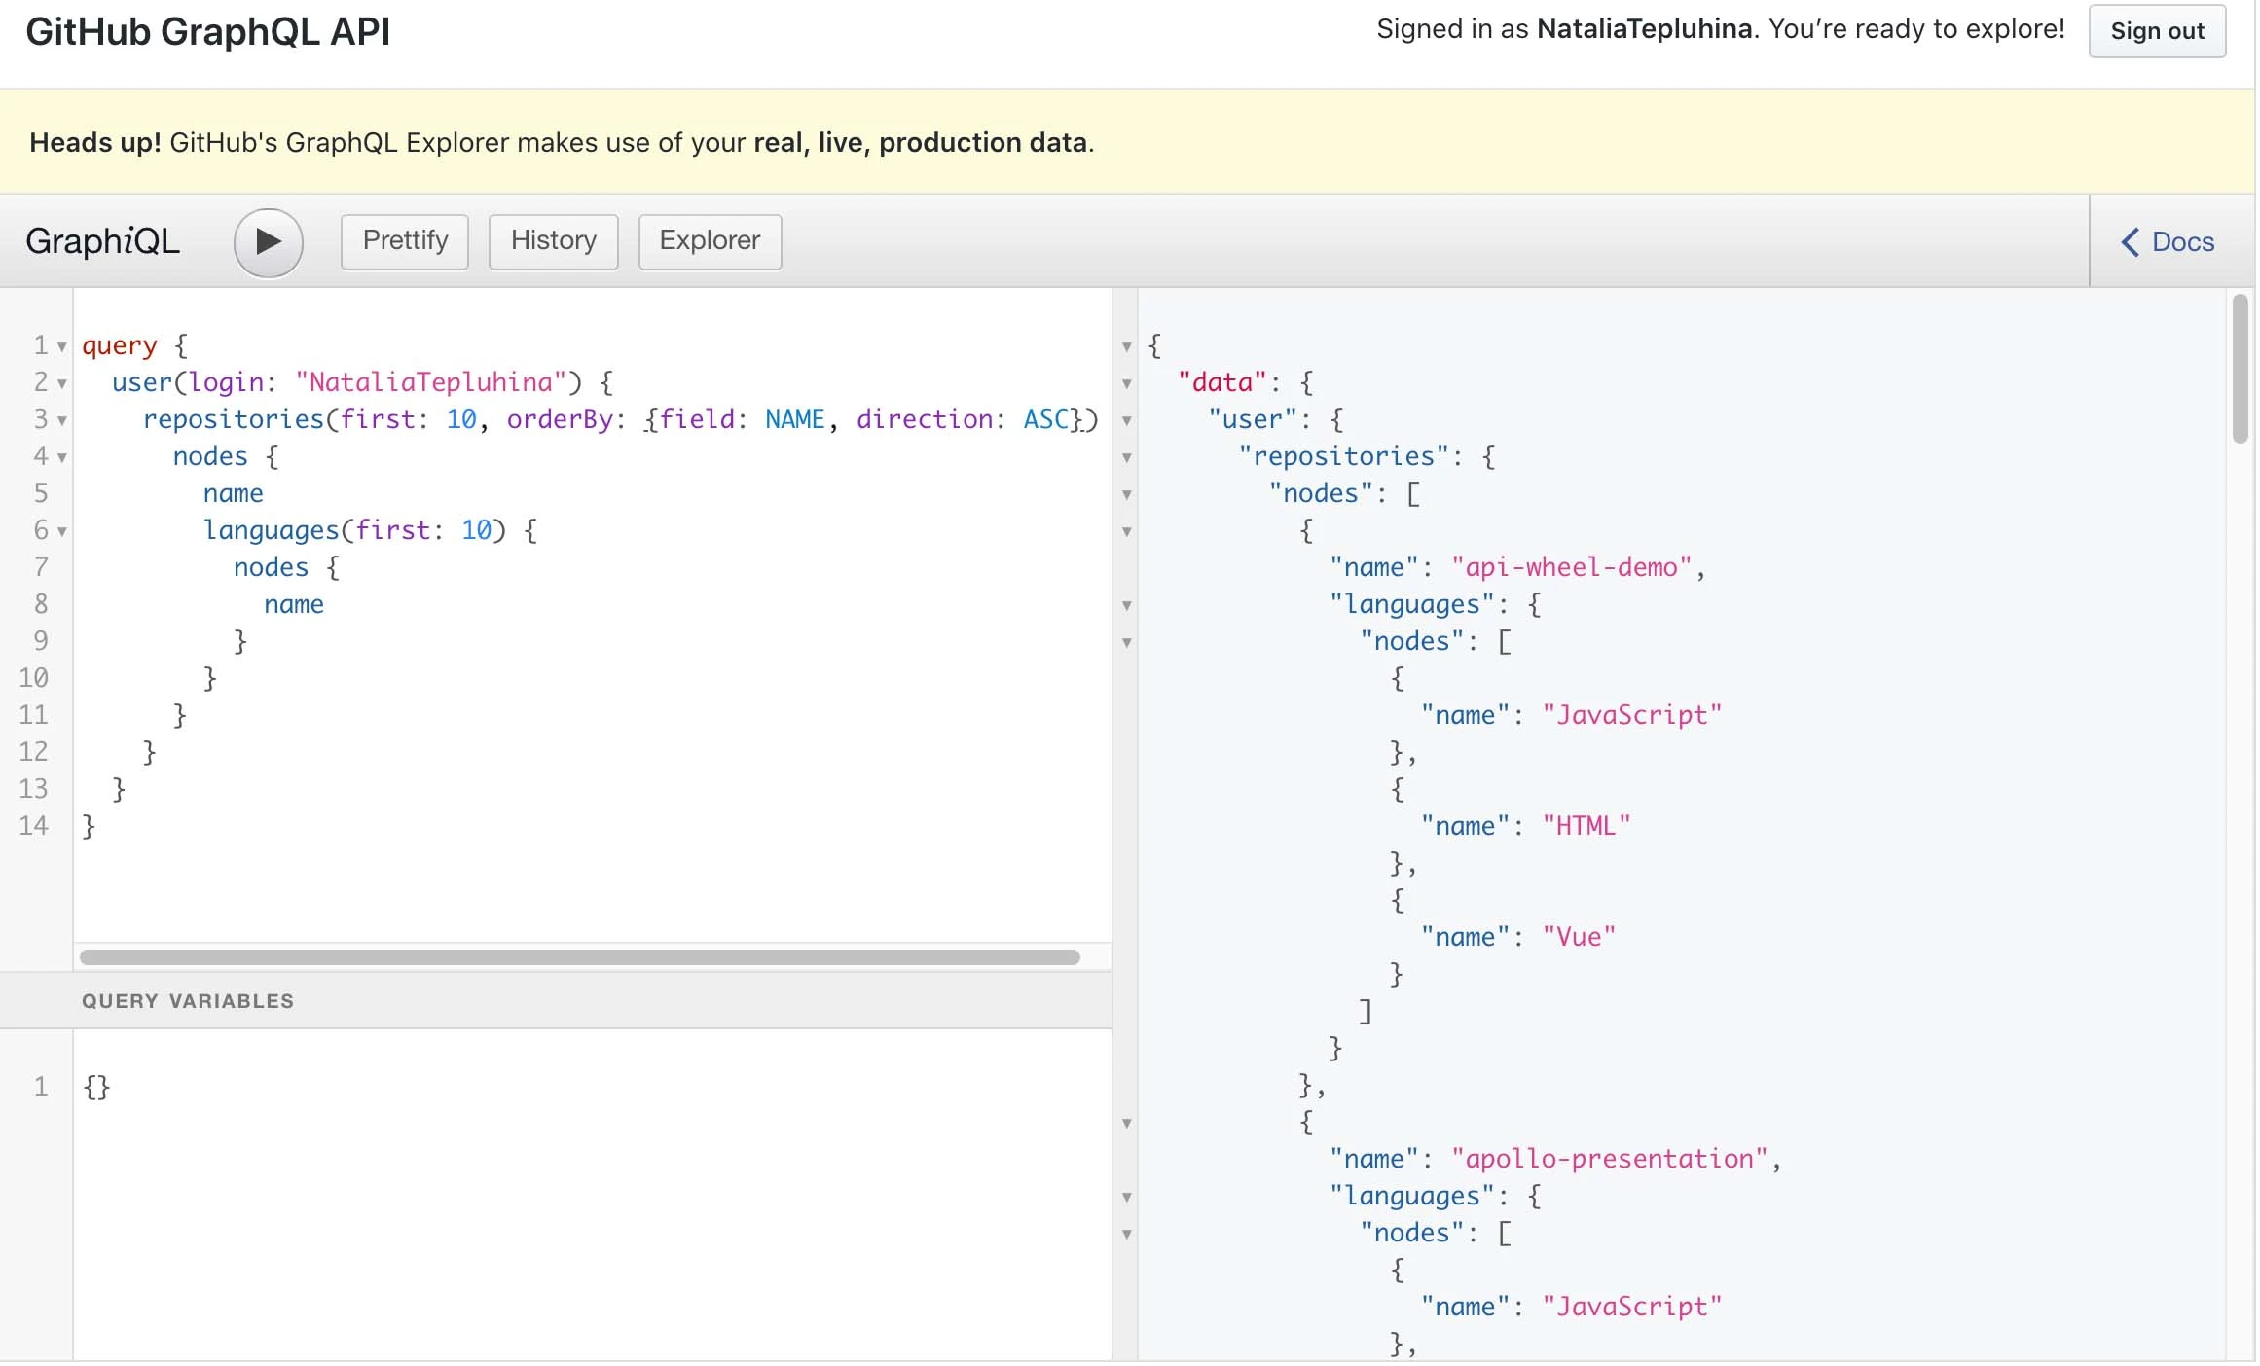Click the NataliaTepluhina signed-in username
This screenshot has width=2260, height=1366.
tap(1645, 29)
